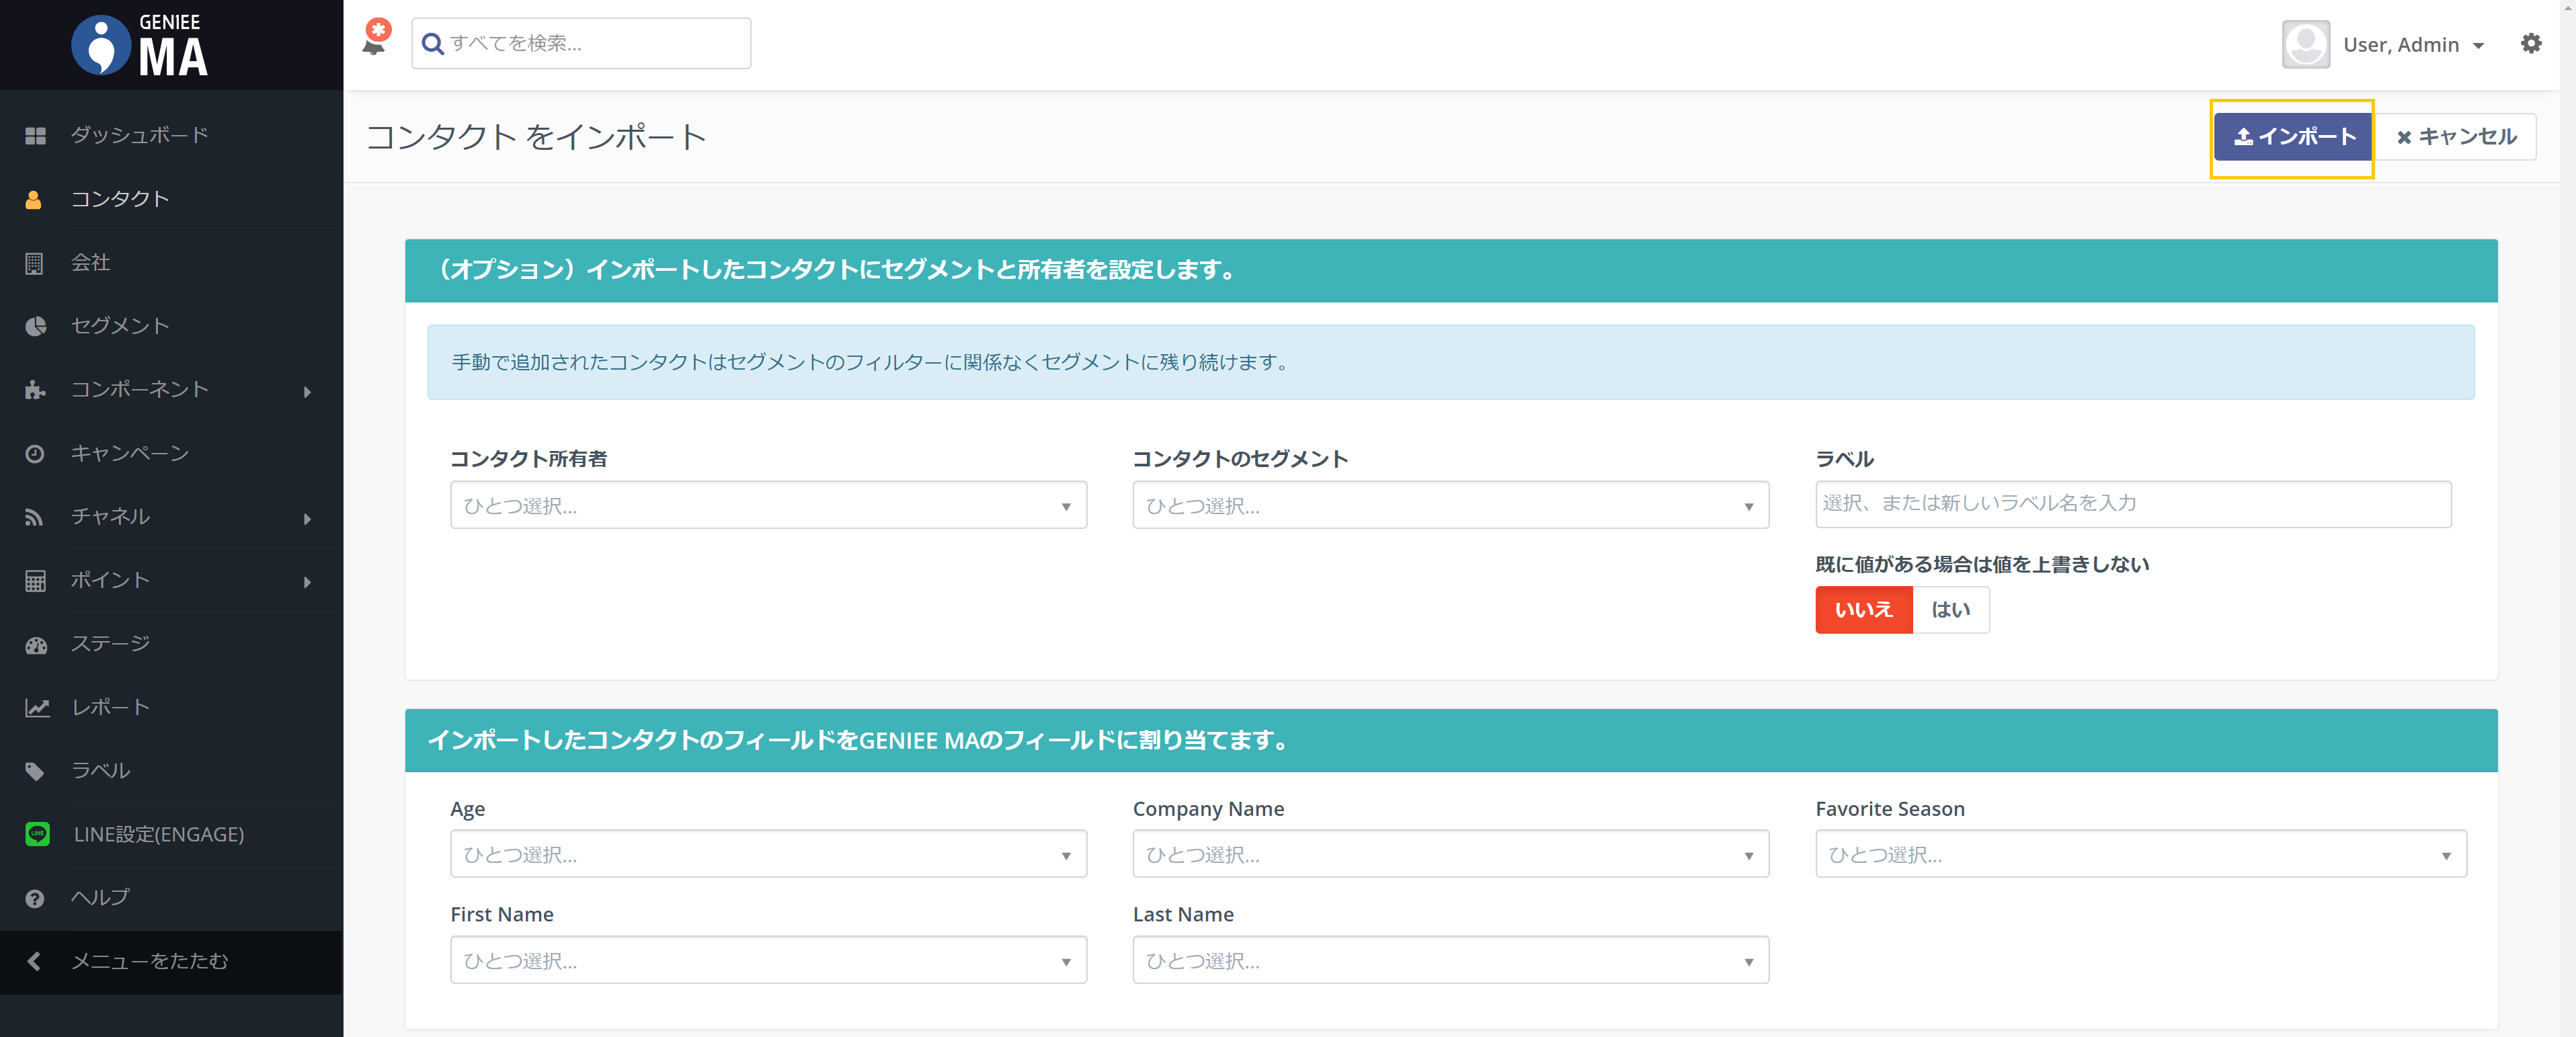The width and height of the screenshot is (2576, 1037).
Task: Click the dashboard grid icon in sidebar
Action: [35, 136]
